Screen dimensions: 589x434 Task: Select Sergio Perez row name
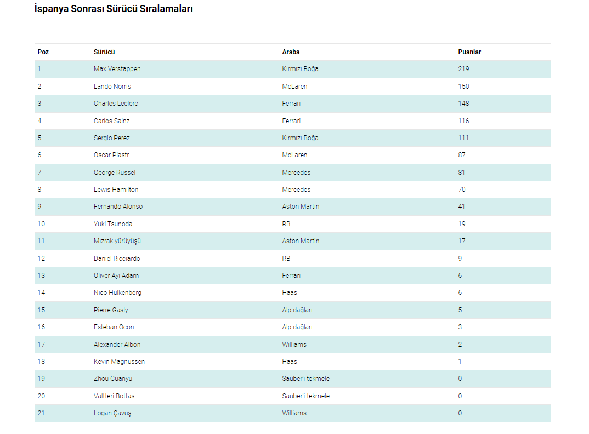pos(112,138)
